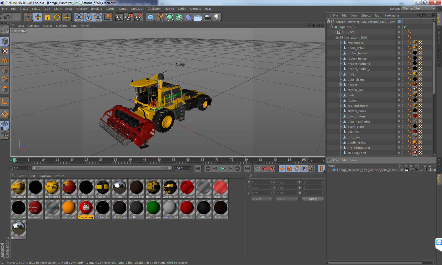Image resolution: width=442 pixels, height=265 pixels.
Task: Click the Apply button
Action: point(313,199)
